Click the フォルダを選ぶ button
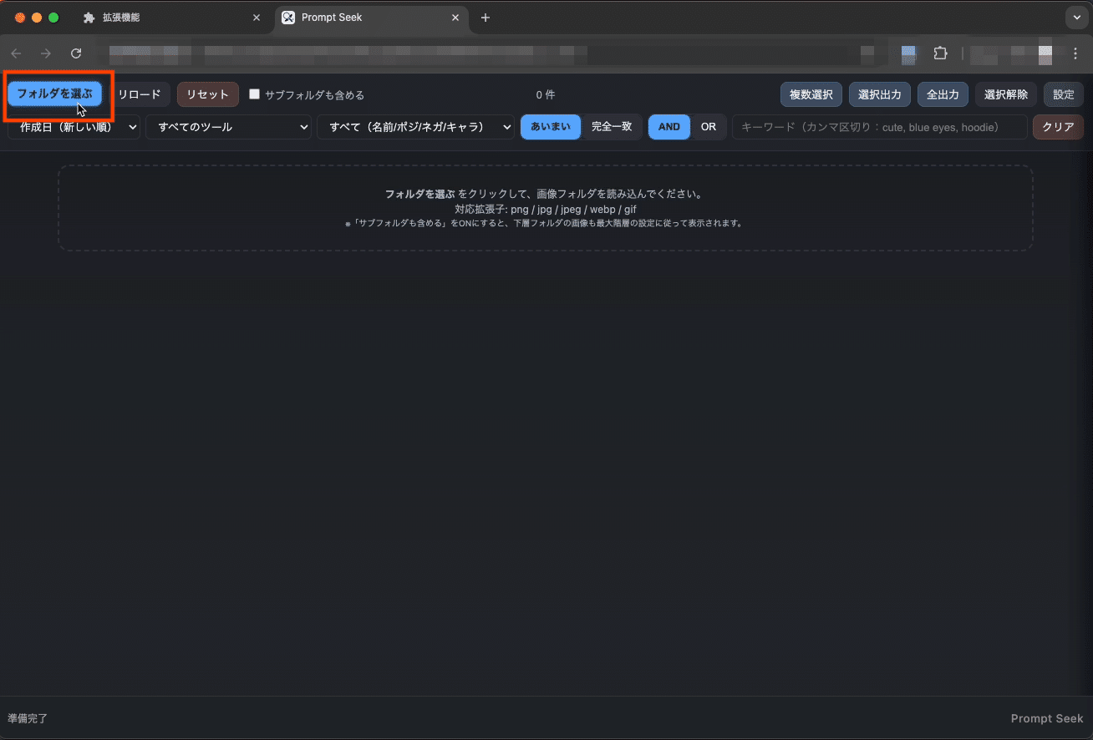 point(54,94)
